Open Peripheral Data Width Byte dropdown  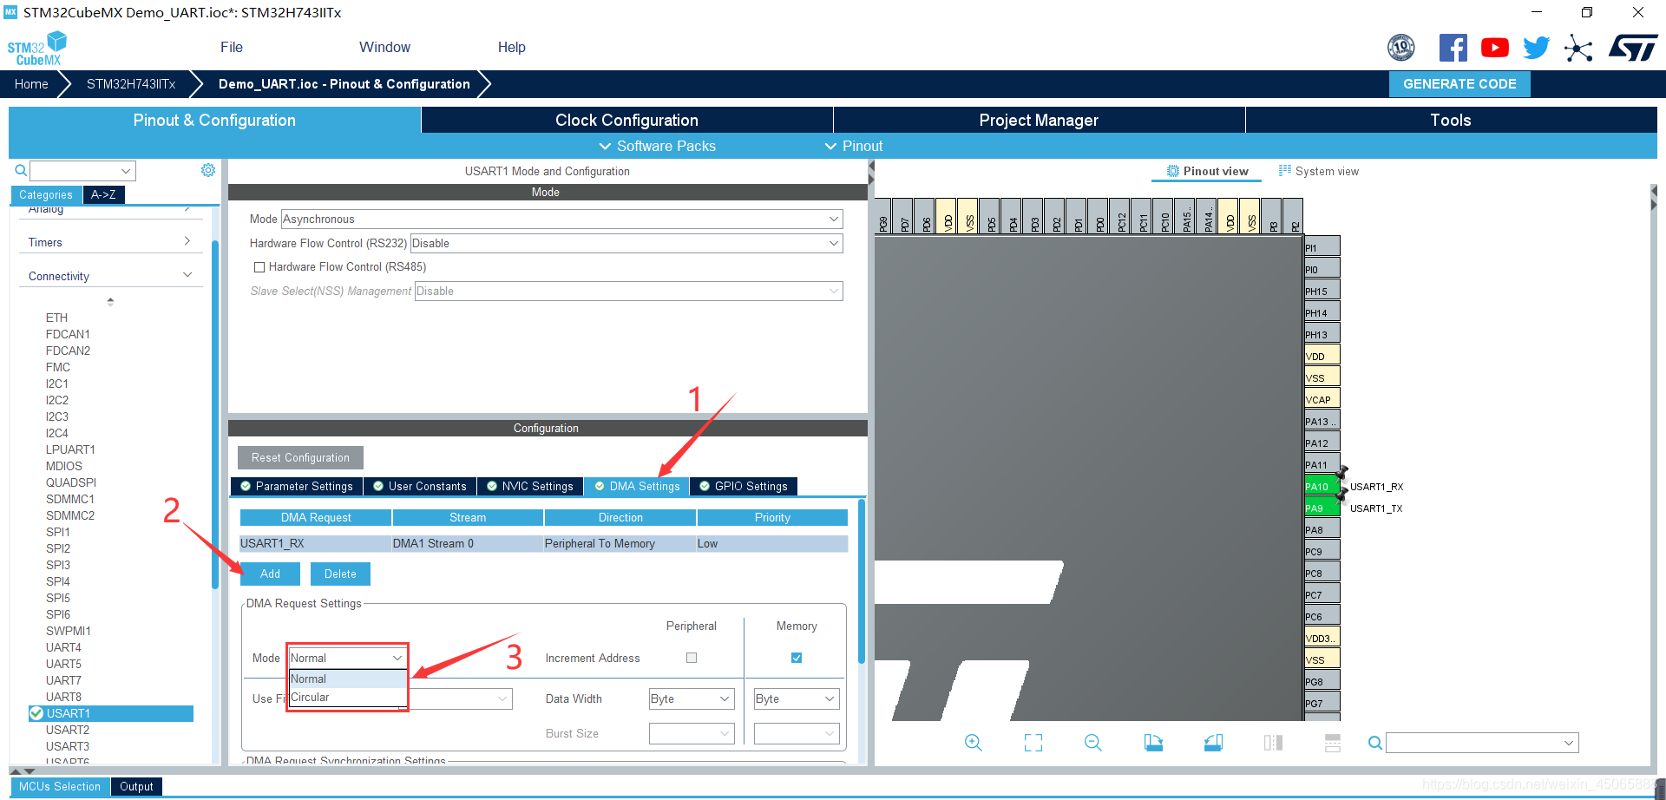pos(692,698)
